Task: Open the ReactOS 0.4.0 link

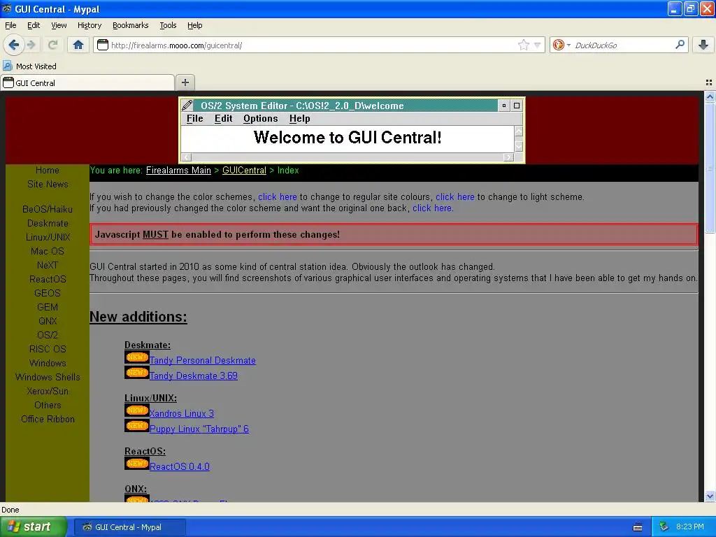Action: 180,466
